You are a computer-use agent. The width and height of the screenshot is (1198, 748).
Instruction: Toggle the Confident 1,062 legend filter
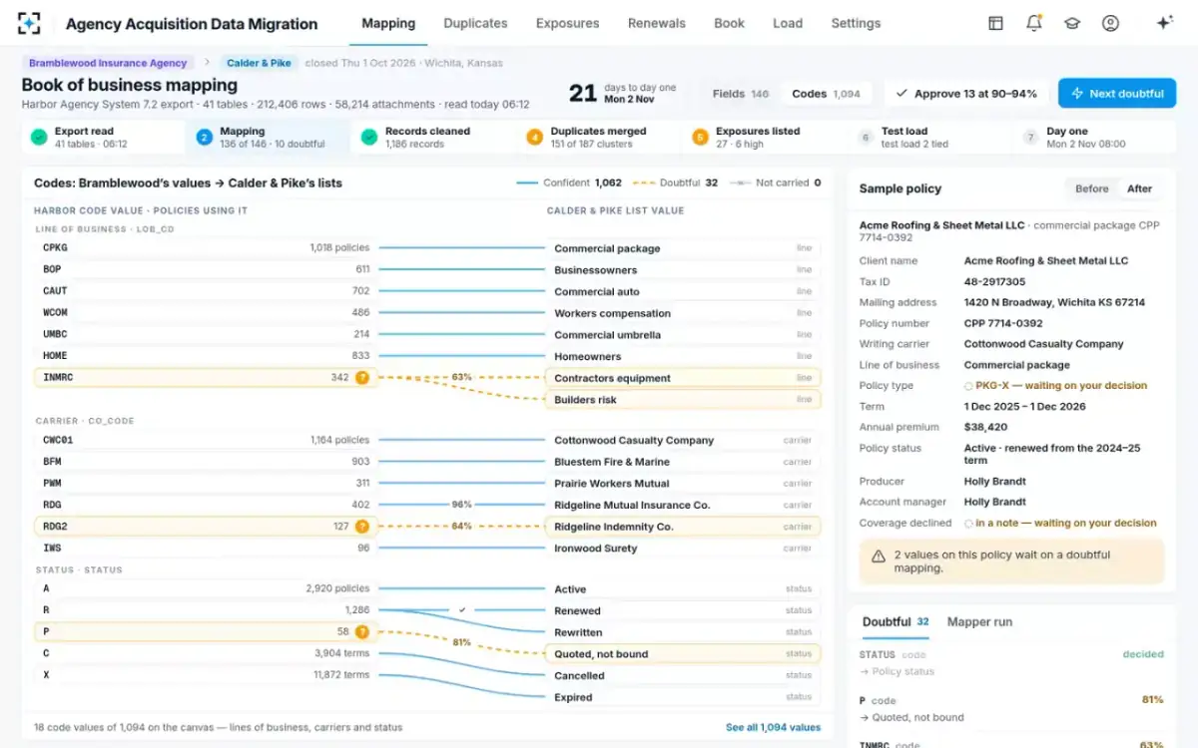click(x=569, y=183)
